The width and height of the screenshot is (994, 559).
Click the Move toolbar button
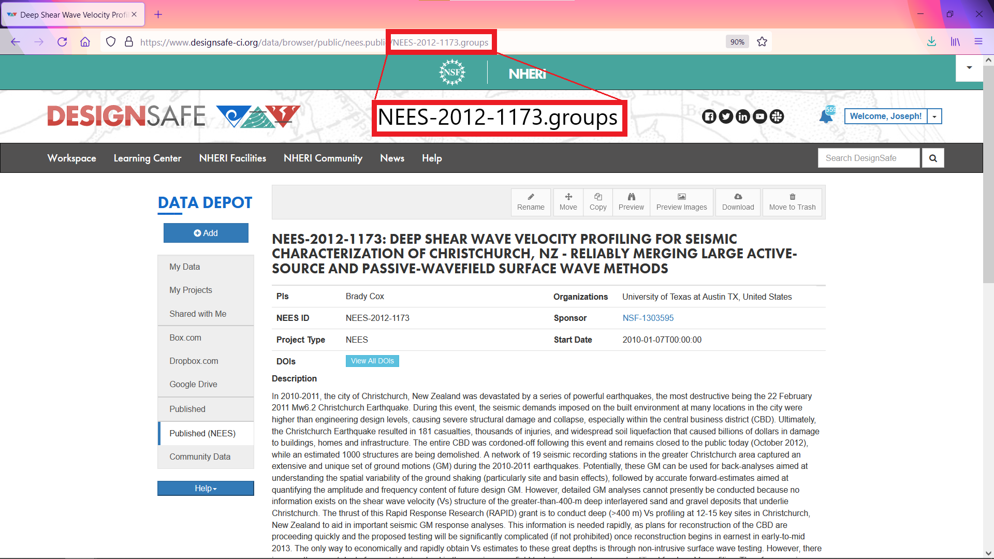click(x=568, y=202)
